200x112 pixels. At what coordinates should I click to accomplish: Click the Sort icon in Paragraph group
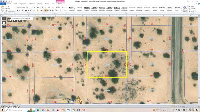point(62,7)
